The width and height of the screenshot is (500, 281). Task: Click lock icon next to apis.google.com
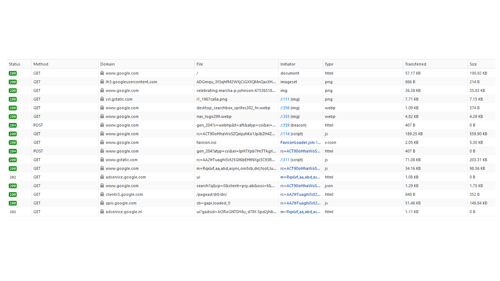point(102,203)
